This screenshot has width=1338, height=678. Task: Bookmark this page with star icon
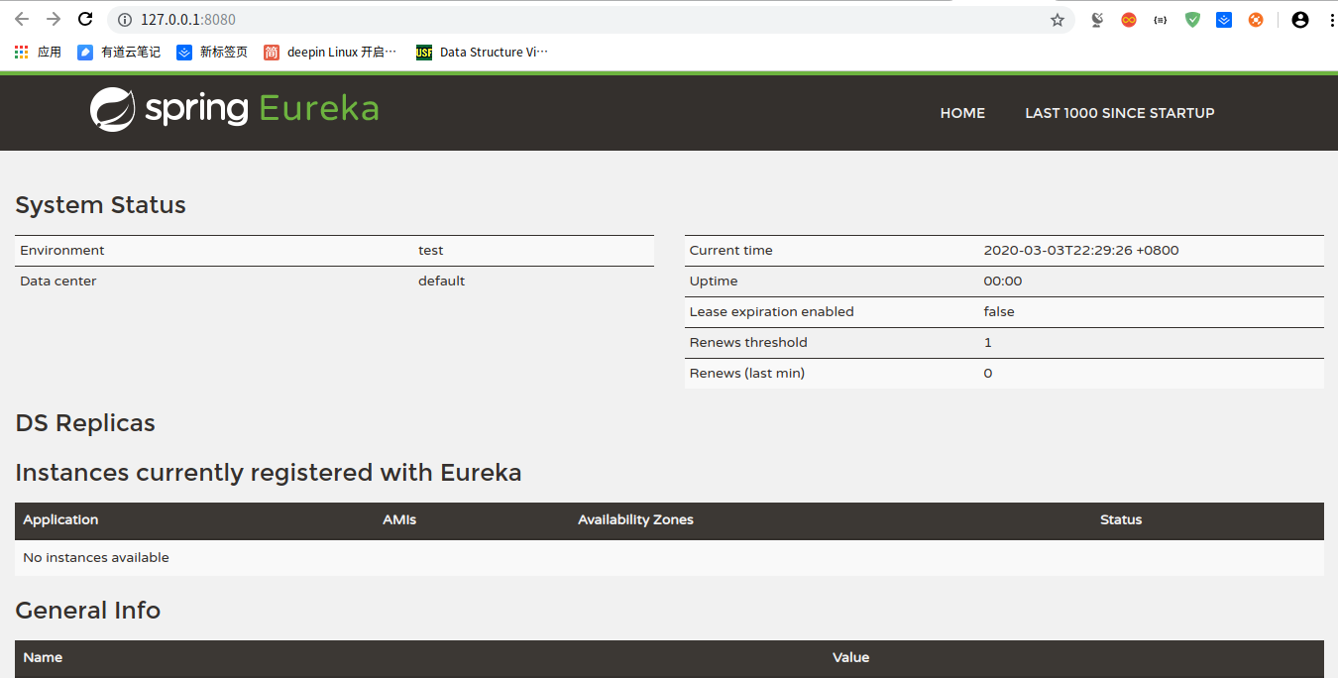click(x=1058, y=20)
